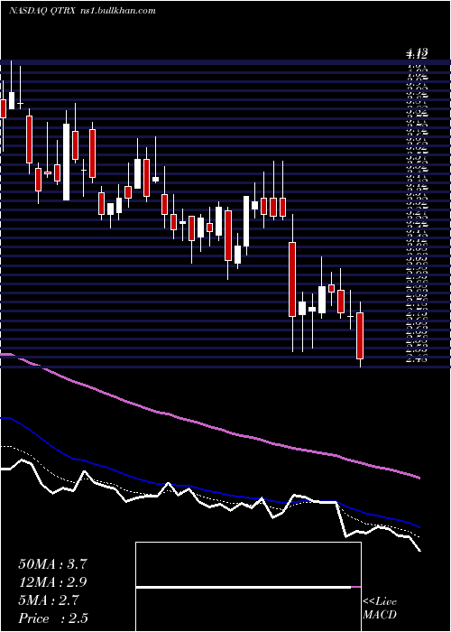
Task: Select the 12MA : 2.9 readout
Action: point(52,582)
